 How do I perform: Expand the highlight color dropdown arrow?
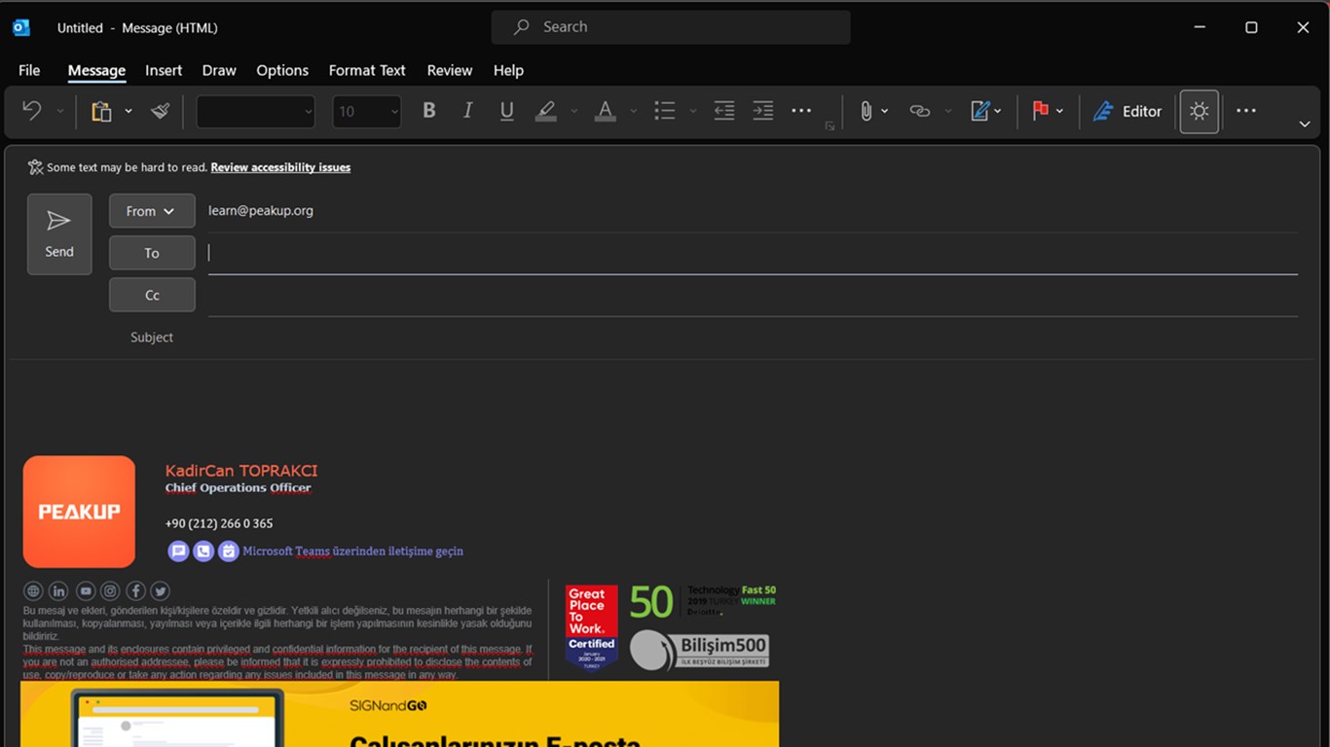[x=573, y=111]
